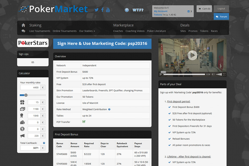Mute the video using speaker icon

tap(213, 74)
